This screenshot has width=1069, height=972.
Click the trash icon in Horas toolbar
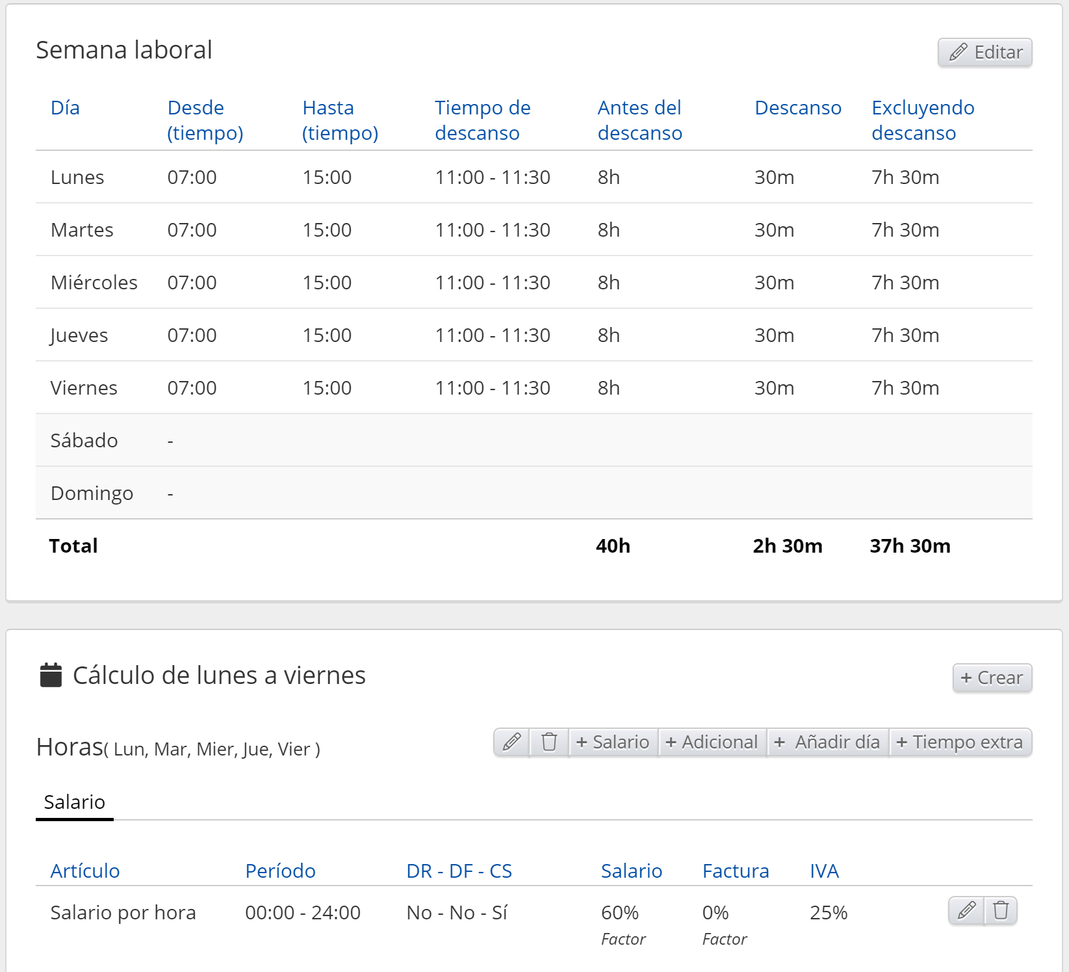point(549,742)
